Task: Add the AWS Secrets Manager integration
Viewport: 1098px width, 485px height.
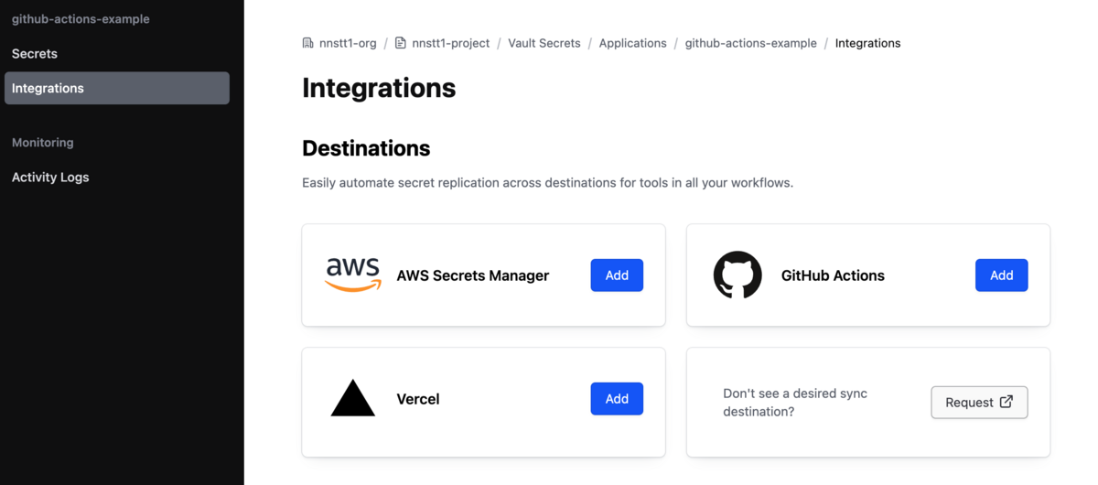Action: point(617,275)
